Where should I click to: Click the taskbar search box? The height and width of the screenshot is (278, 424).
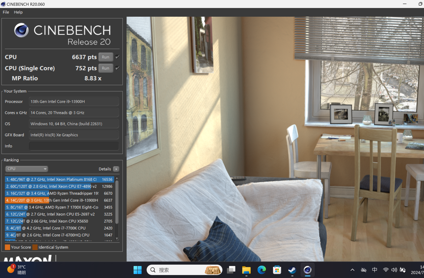pos(185,270)
